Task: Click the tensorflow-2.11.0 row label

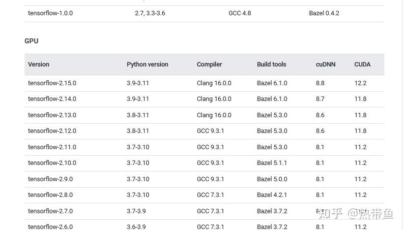Action: pos(52,147)
